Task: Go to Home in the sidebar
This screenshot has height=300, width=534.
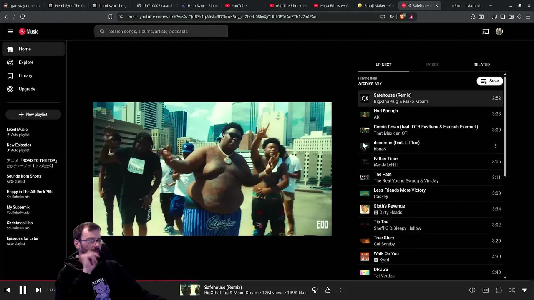Action: click(x=33, y=49)
